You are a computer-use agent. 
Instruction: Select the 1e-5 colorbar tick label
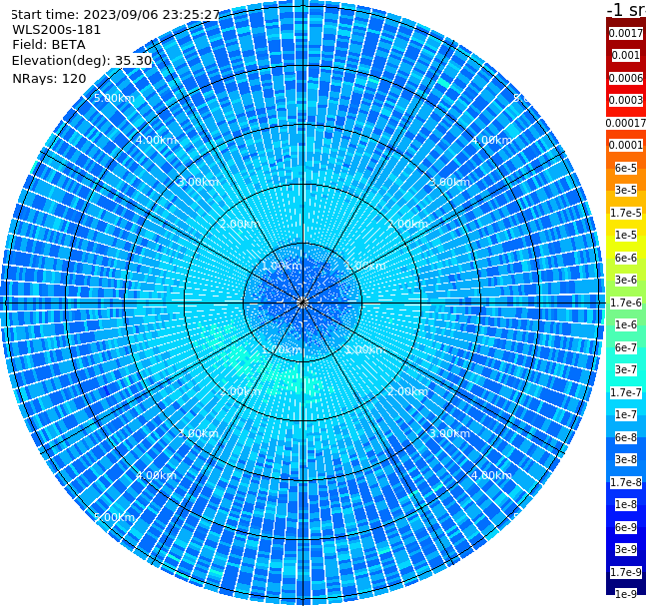626,235
